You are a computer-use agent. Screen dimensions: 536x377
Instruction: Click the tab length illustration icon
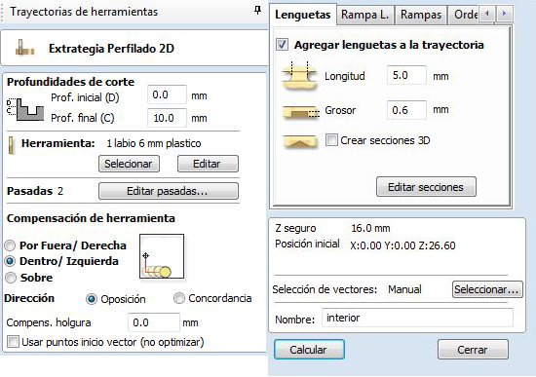[x=299, y=76]
